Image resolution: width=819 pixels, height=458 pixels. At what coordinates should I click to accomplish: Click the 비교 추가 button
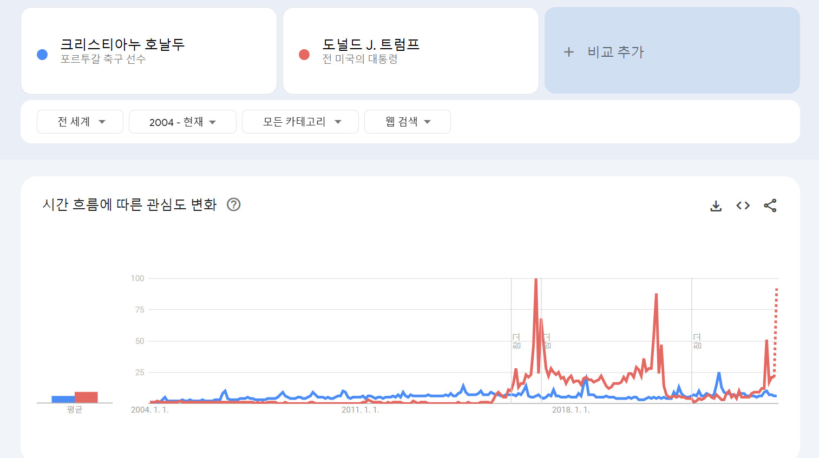672,50
